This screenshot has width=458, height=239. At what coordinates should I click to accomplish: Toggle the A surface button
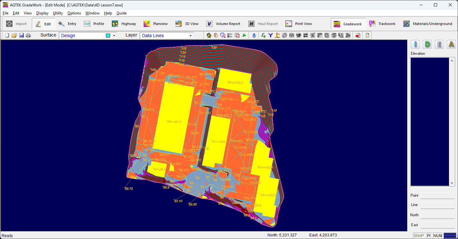[451, 45]
